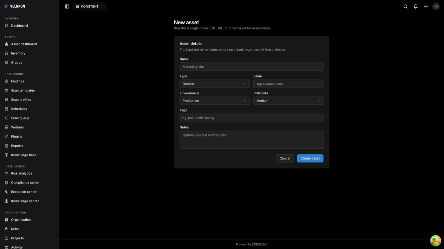Open Activity in the sidebar
Viewport: 444px width, 249px height.
point(29,247)
